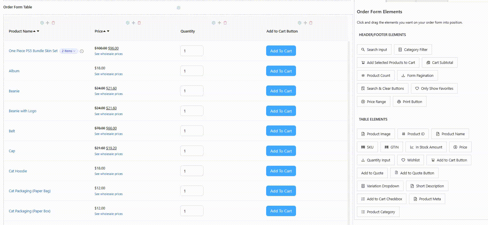This screenshot has width=488, height=225.
Task: Open Add to Cart Button column settings gear
Action: [x=299, y=23]
